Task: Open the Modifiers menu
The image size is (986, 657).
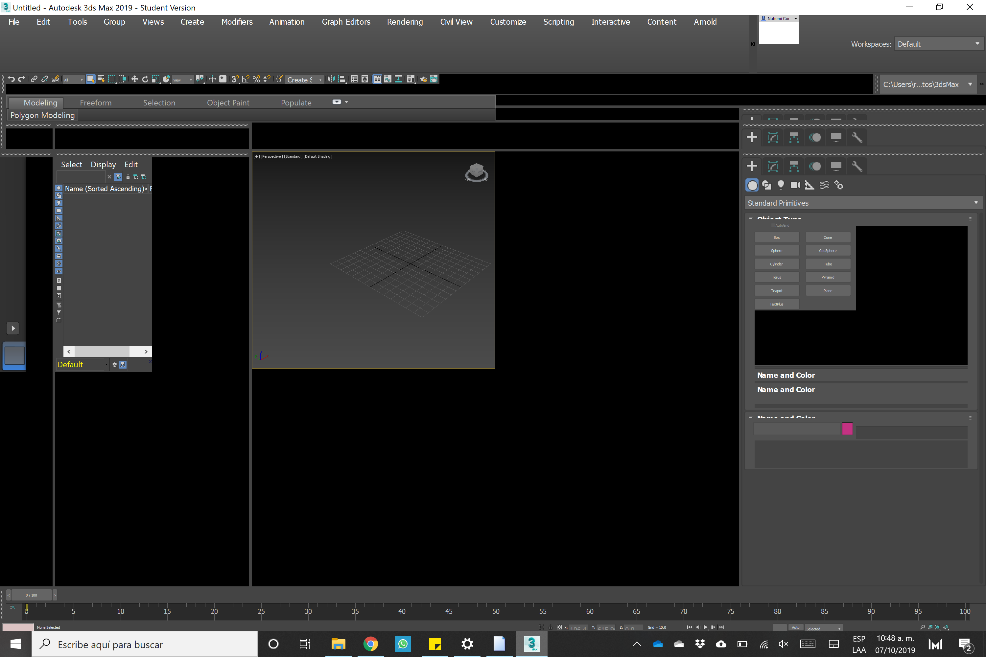Action: tap(237, 22)
